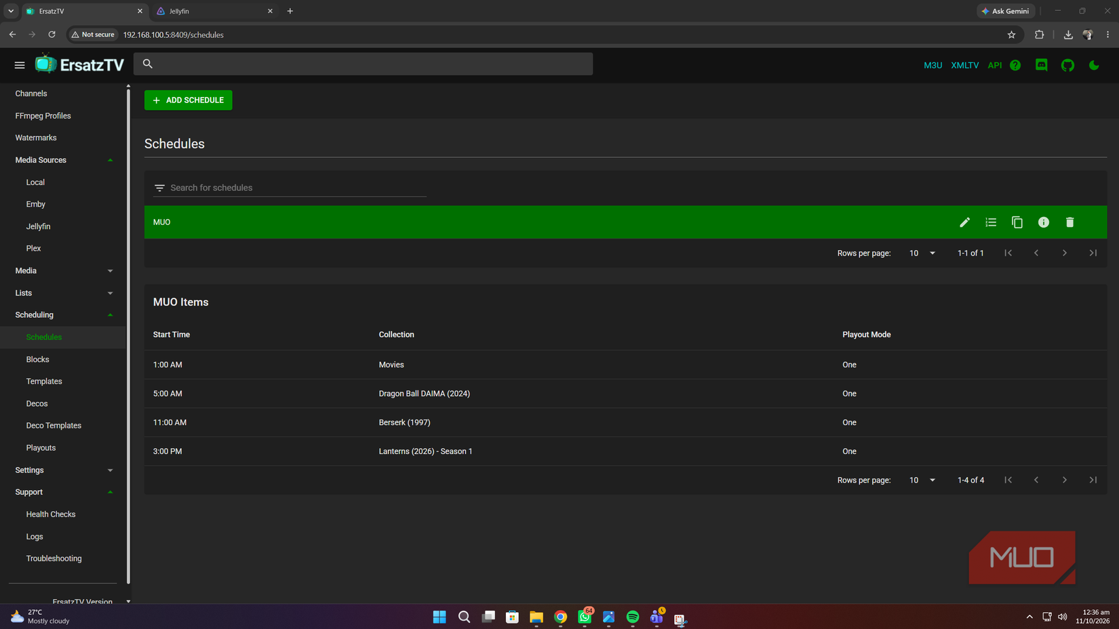Image resolution: width=1119 pixels, height=629 pixels.
Task: Open the XMLTV link
Action: pos(964,65)
